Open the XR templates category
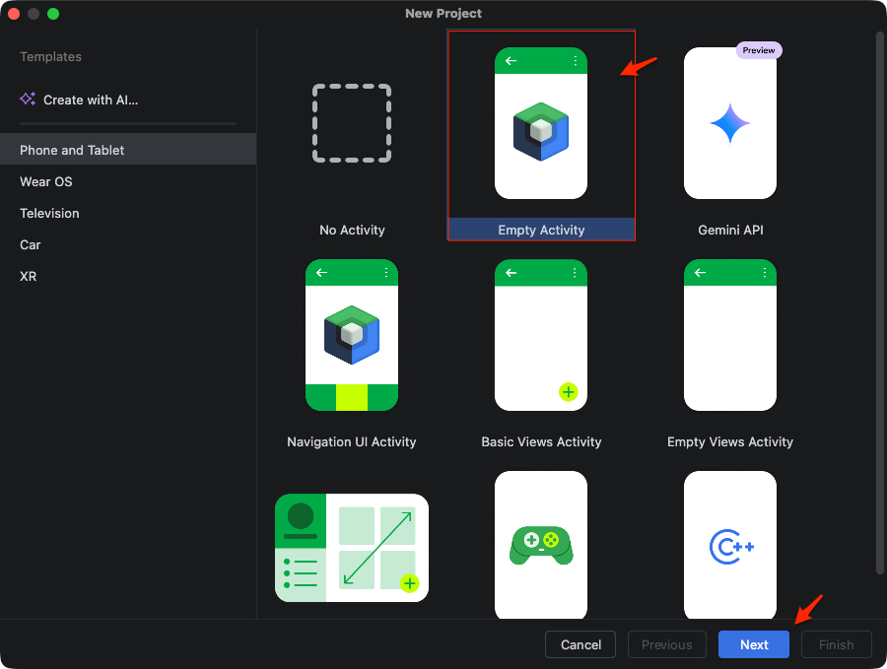The image size is (887, 669). point(128,277)
